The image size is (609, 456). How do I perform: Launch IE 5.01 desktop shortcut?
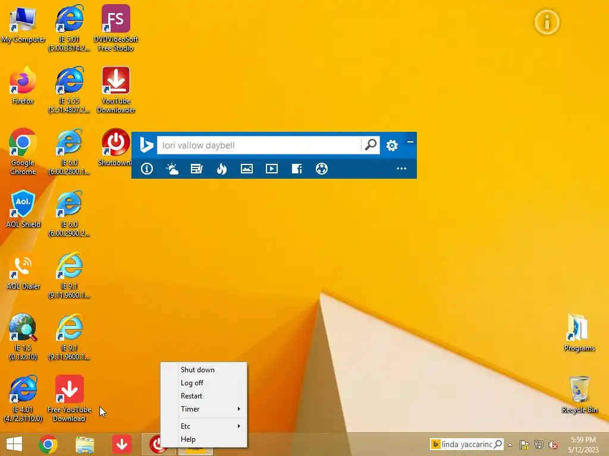tap(69, 28)
